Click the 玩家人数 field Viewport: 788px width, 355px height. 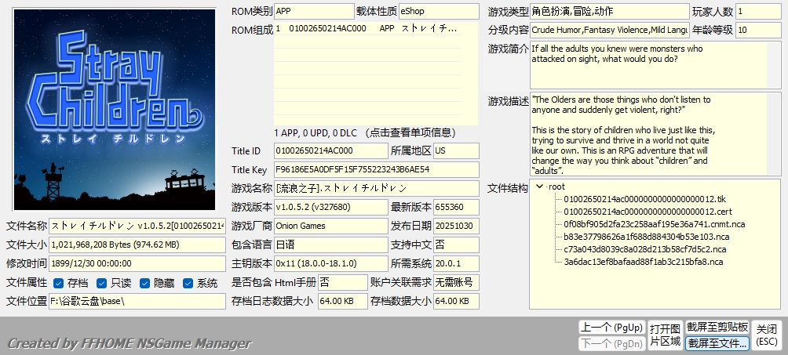click(758, 11)
